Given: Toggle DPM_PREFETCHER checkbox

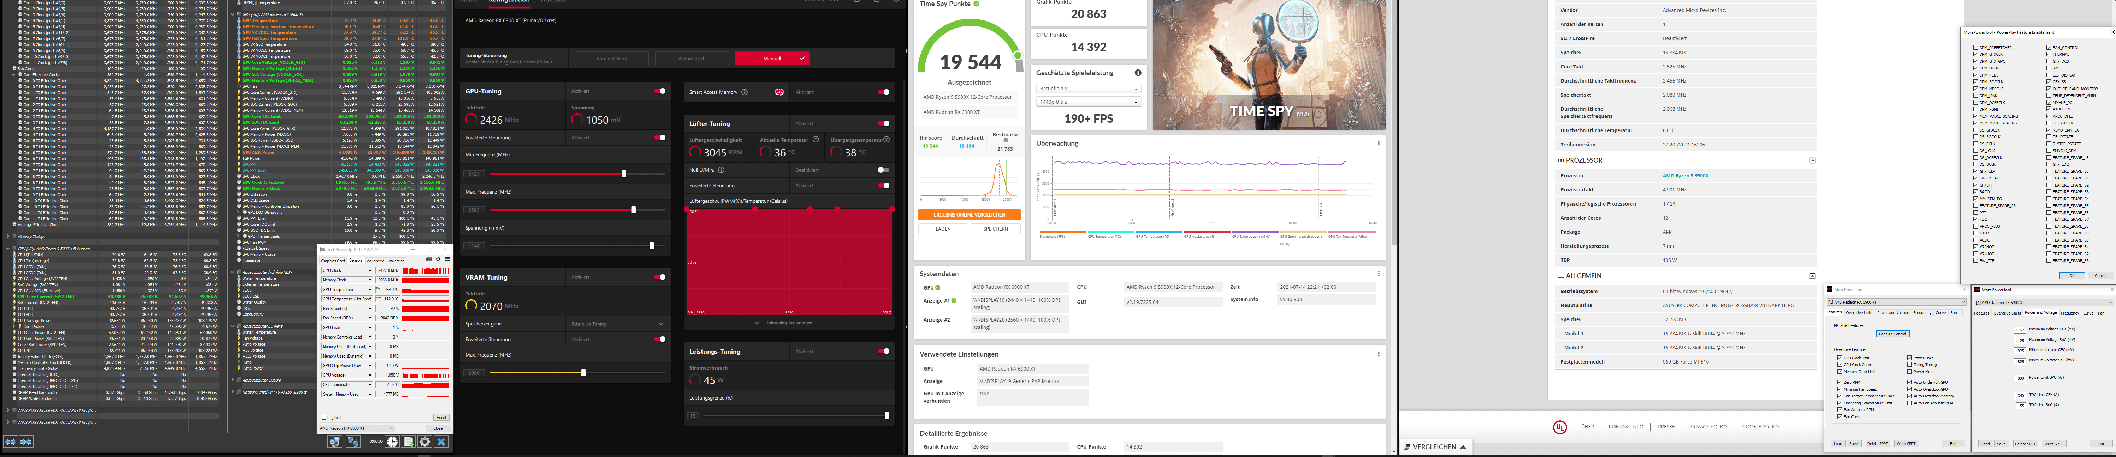Looking at the screenshot, I should (x=1975, y=48).
